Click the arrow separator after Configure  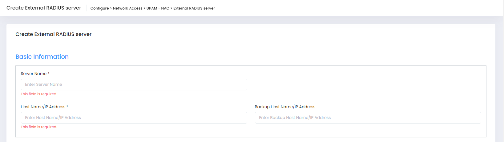click(111, 8)
